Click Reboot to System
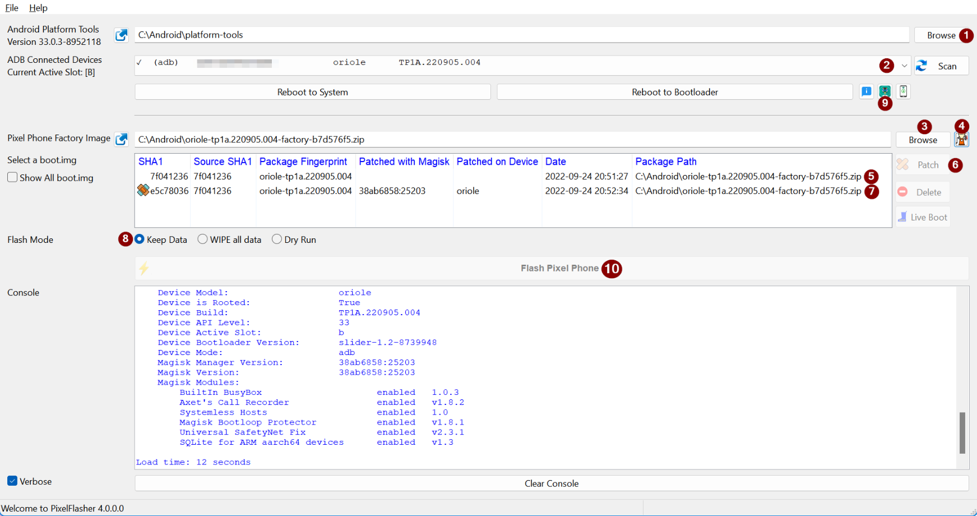The height and width of the screenshot is (516, 977). (313, 92)
